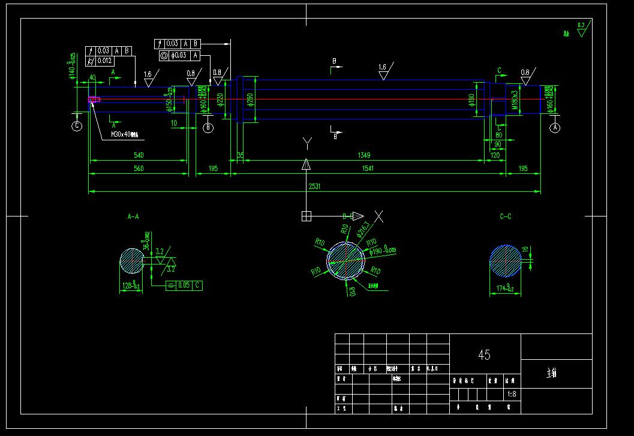634x436 pixels.
Task: Select the 560 dimension value
Action: pos(139,169)
